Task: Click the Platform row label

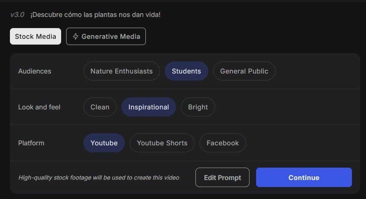Action: pos(31,143)
